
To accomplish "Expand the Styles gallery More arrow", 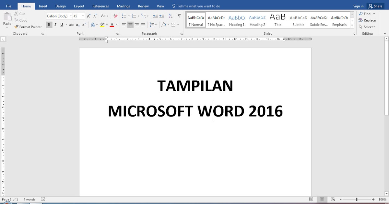I will pos(352,25).
